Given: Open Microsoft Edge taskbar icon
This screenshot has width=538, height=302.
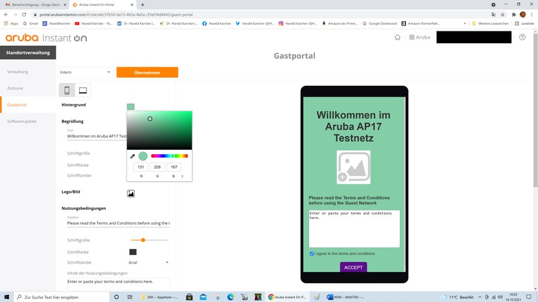Looking at the screenshot, I should pos(231,297).
